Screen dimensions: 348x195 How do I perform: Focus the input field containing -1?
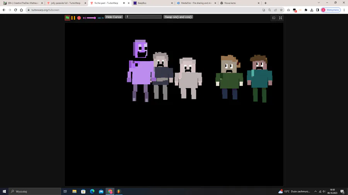(x=143, y=17)
